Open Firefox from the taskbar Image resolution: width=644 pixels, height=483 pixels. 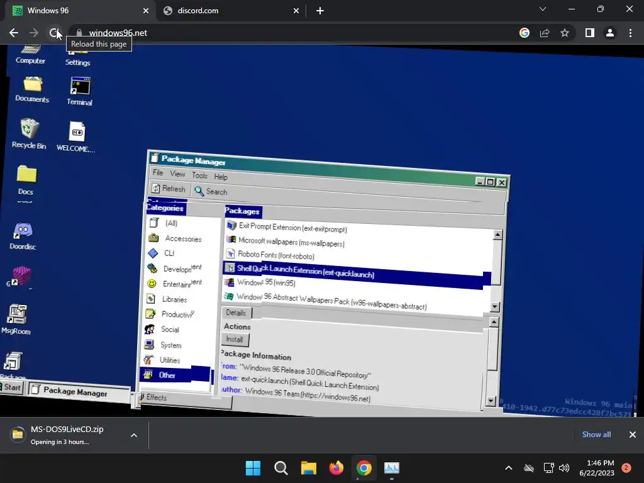(336, 468)
